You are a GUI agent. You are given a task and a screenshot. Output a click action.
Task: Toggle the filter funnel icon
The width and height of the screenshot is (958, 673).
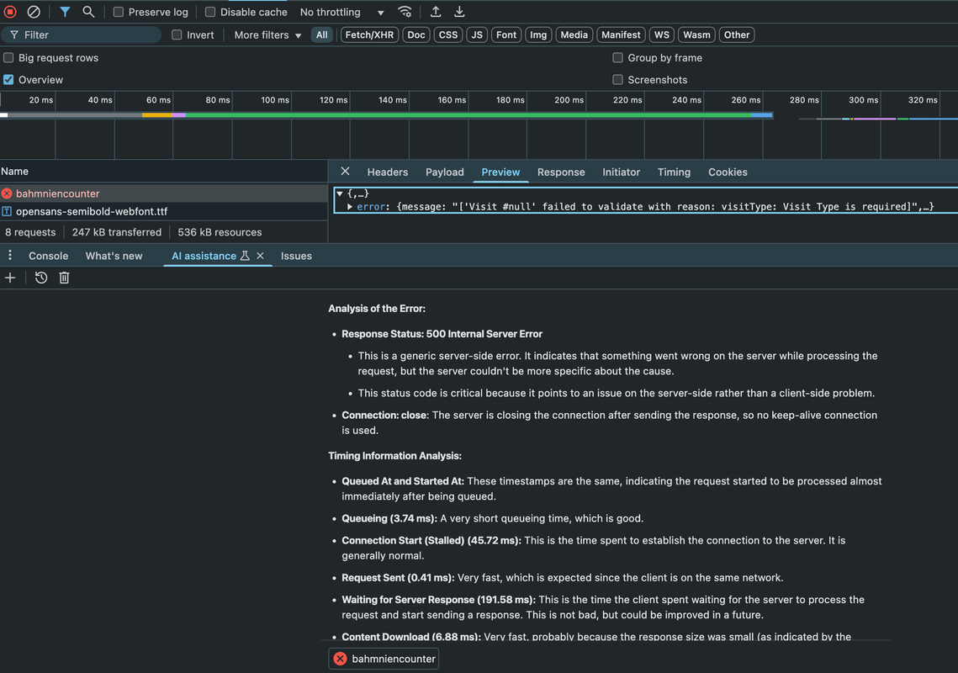click(x=65, y=12)
